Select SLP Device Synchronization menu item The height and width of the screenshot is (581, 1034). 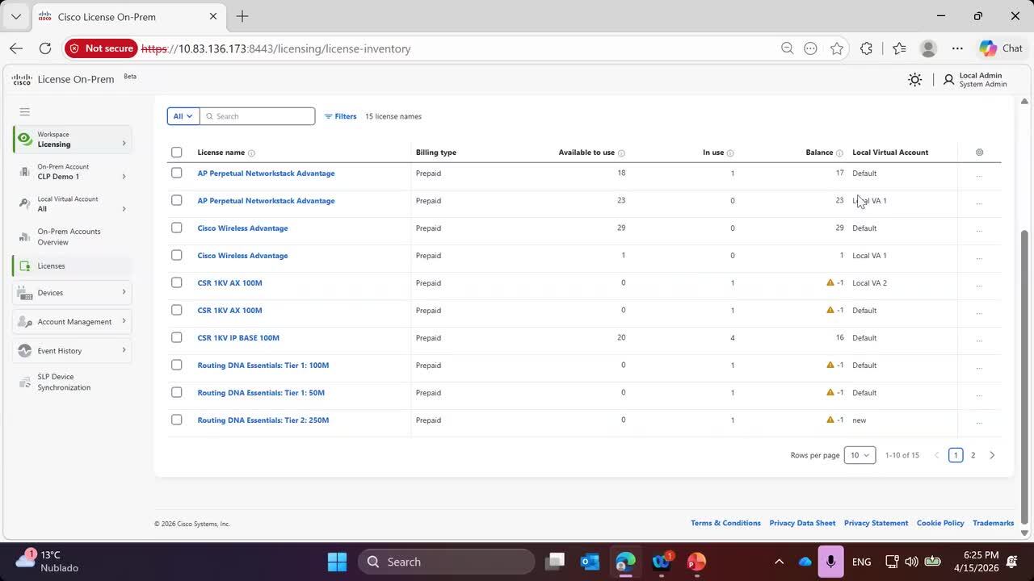pos(64,382)
